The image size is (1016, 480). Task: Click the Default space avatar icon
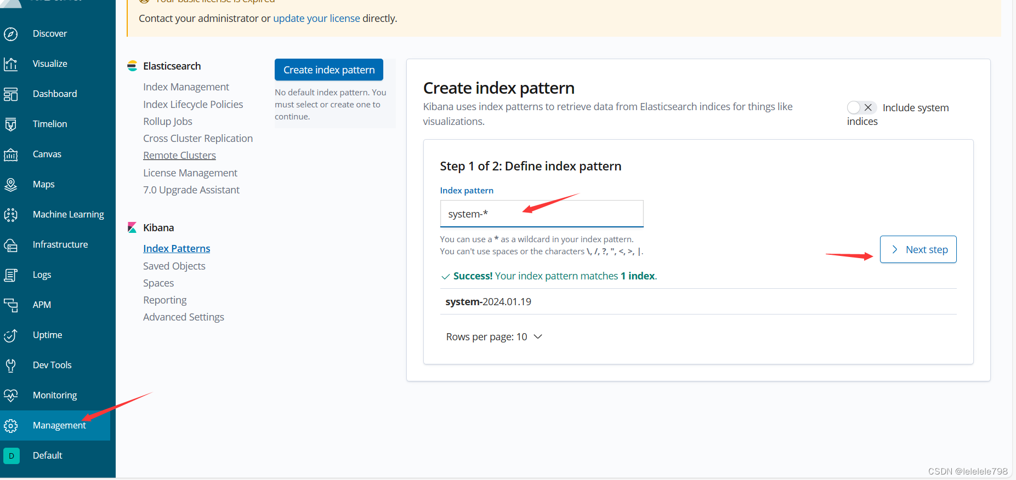(x=12, y=456)
